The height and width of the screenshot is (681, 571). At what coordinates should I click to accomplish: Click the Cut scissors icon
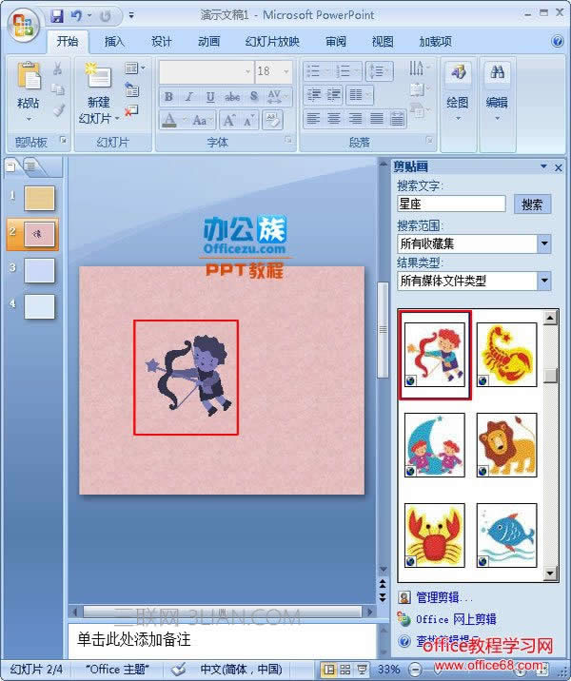tap(57, 68)
